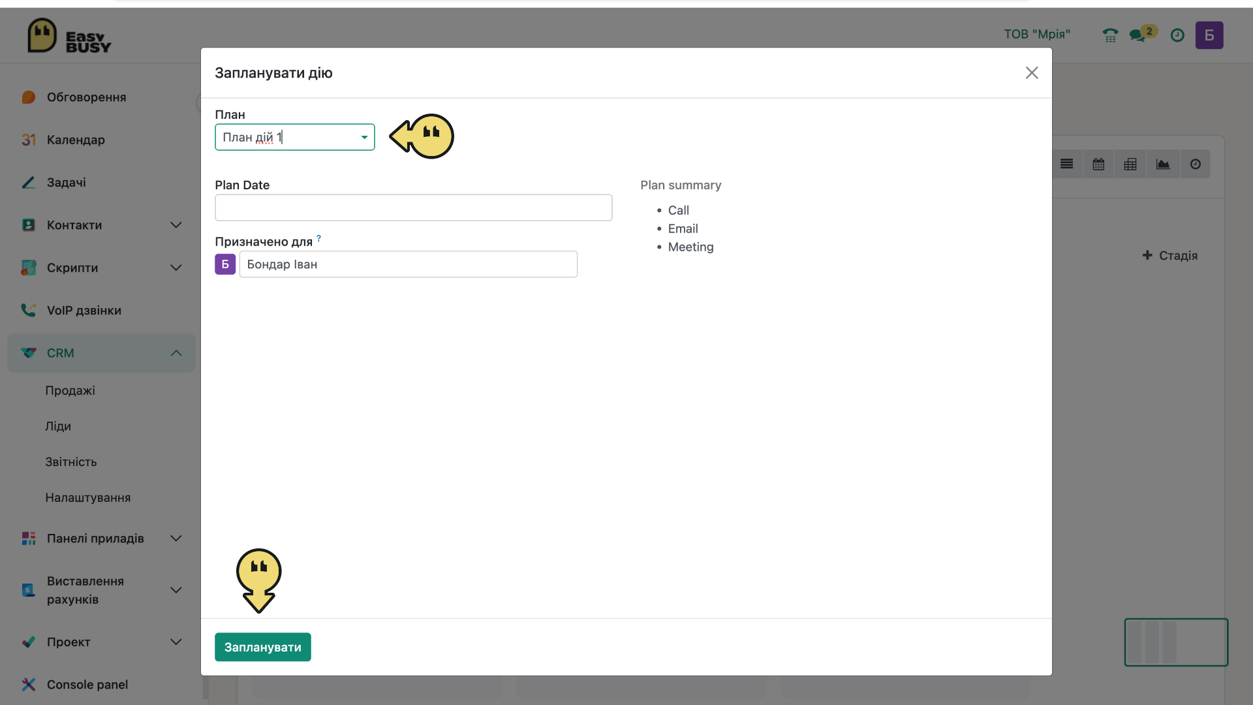Click the Призначено для Бондар Іван field
Viewport: 1253px width, 705px height.
coord(409,264)
